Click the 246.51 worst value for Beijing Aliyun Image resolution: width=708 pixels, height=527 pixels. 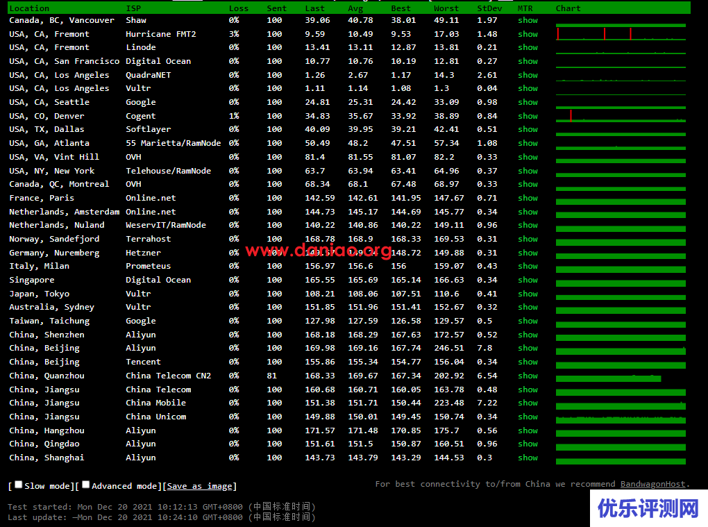(x=449, y=348)
